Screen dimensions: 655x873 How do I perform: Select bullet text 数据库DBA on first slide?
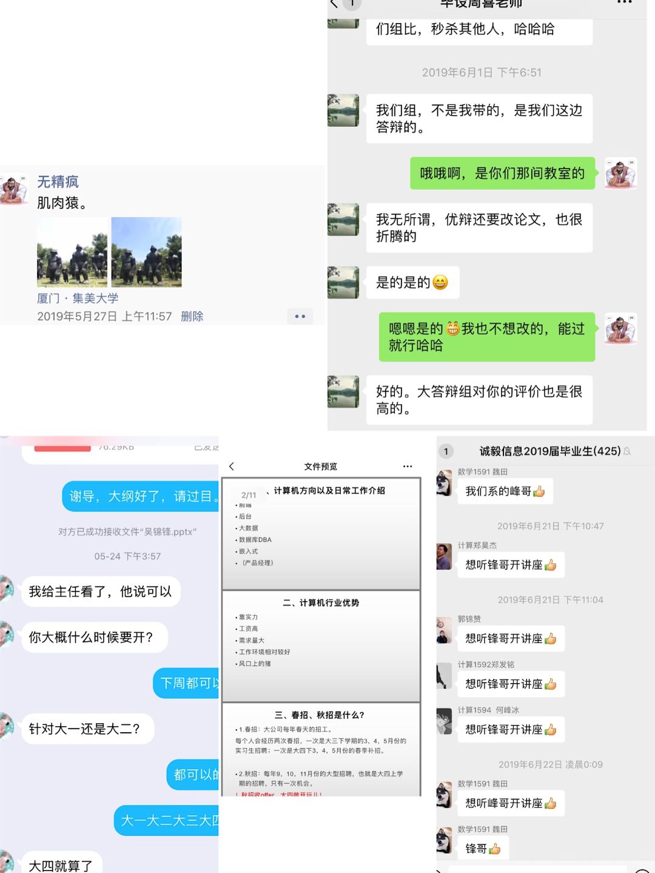coord(255,539)
